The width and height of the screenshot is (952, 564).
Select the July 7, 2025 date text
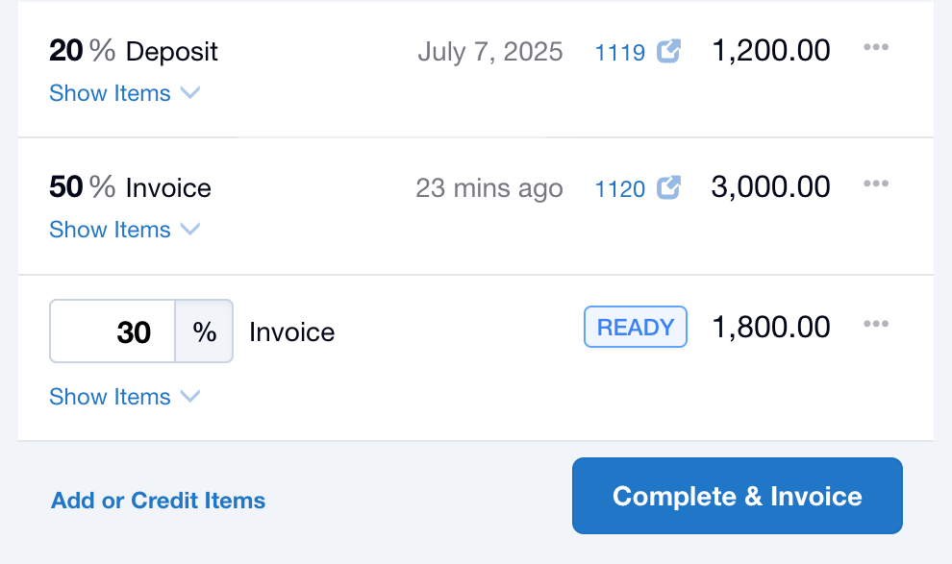click(x=490, y=53)
